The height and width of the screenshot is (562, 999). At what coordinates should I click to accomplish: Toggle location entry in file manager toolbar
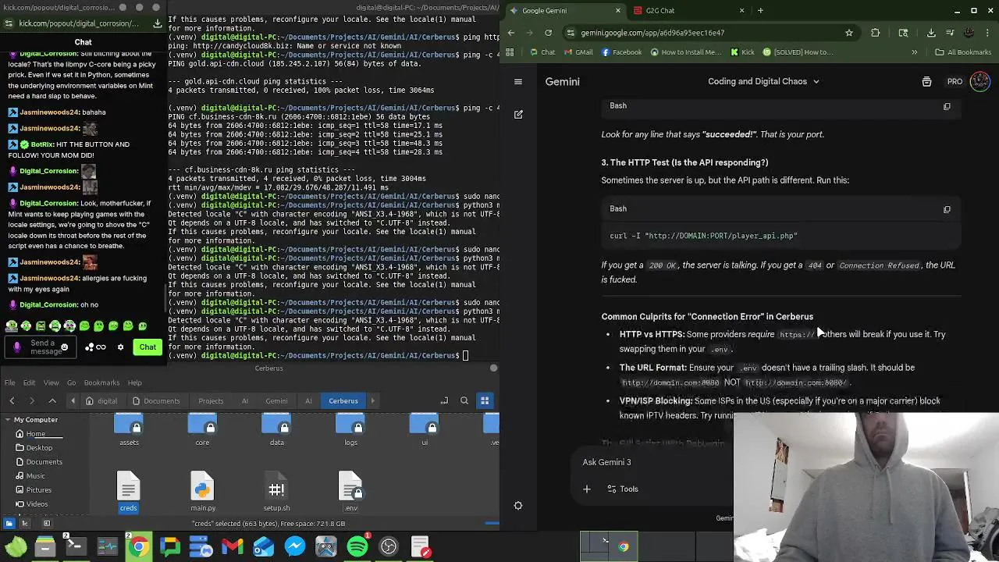[444, 400]
